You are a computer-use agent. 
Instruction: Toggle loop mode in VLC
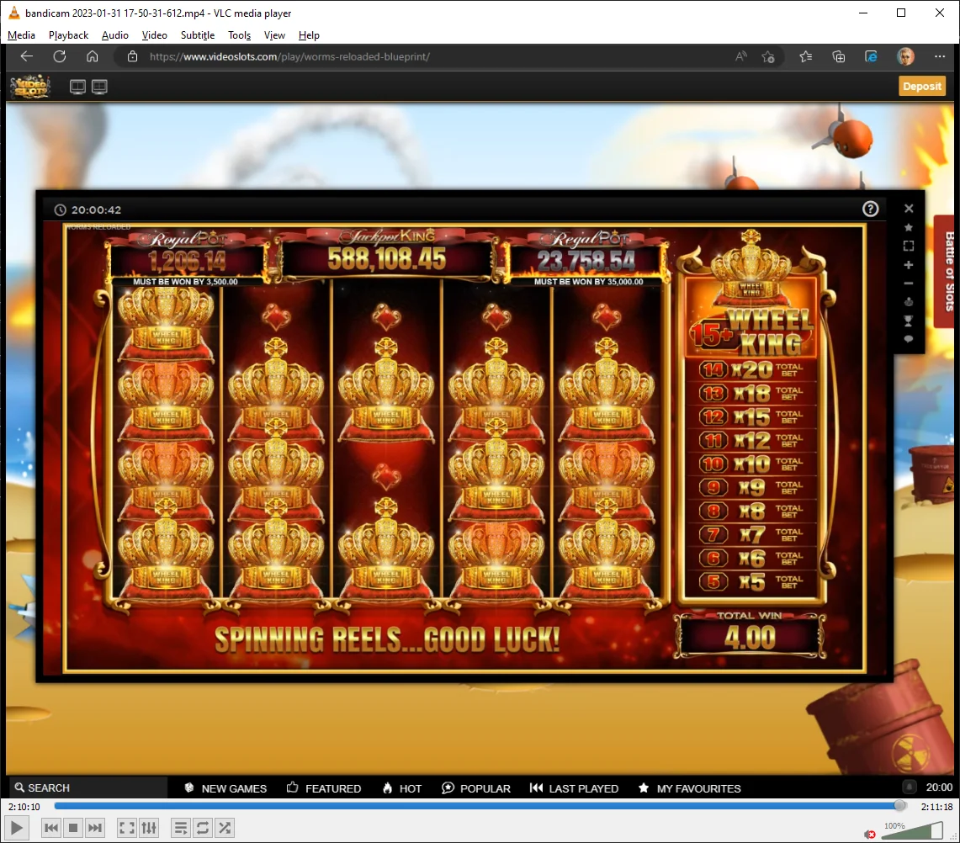[x=203, y=829]
